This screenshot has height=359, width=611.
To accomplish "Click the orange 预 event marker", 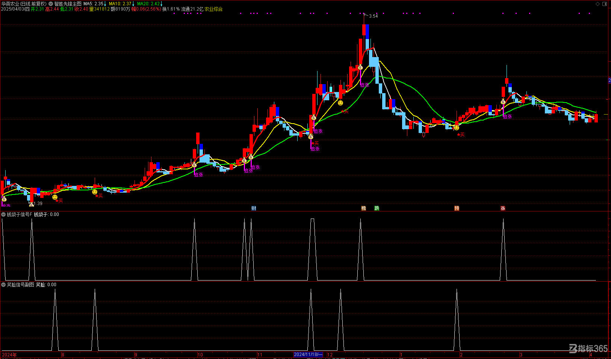I will (457, 208).
